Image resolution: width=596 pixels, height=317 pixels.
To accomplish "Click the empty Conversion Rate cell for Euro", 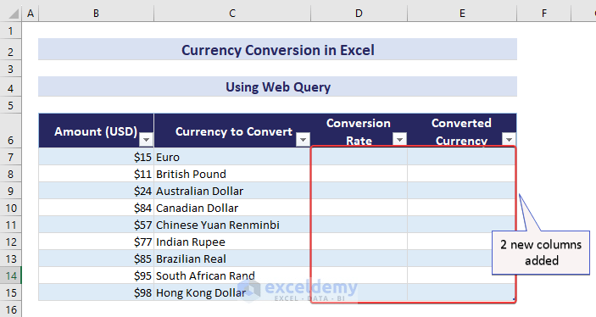I will 359,157.
